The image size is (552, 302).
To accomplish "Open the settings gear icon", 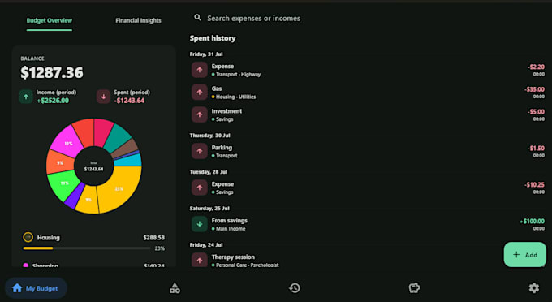I will click(533, 288).
